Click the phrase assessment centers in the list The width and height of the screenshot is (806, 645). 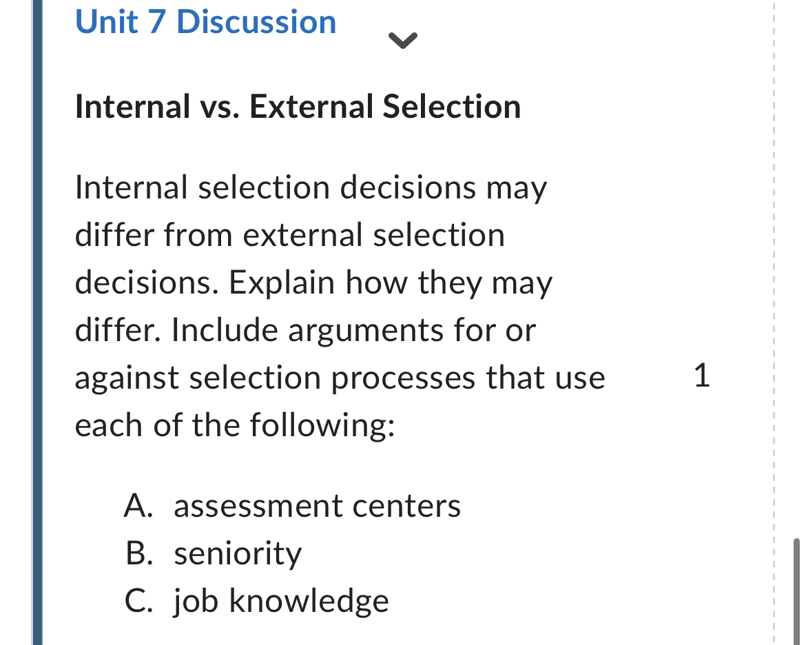point(316,505)
